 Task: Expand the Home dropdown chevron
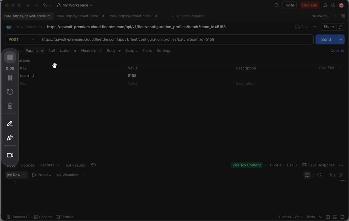coord(50,5)
